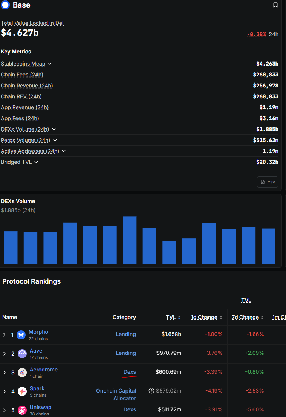Click the $1.658b Morpho TVL value

click(171, 334)
